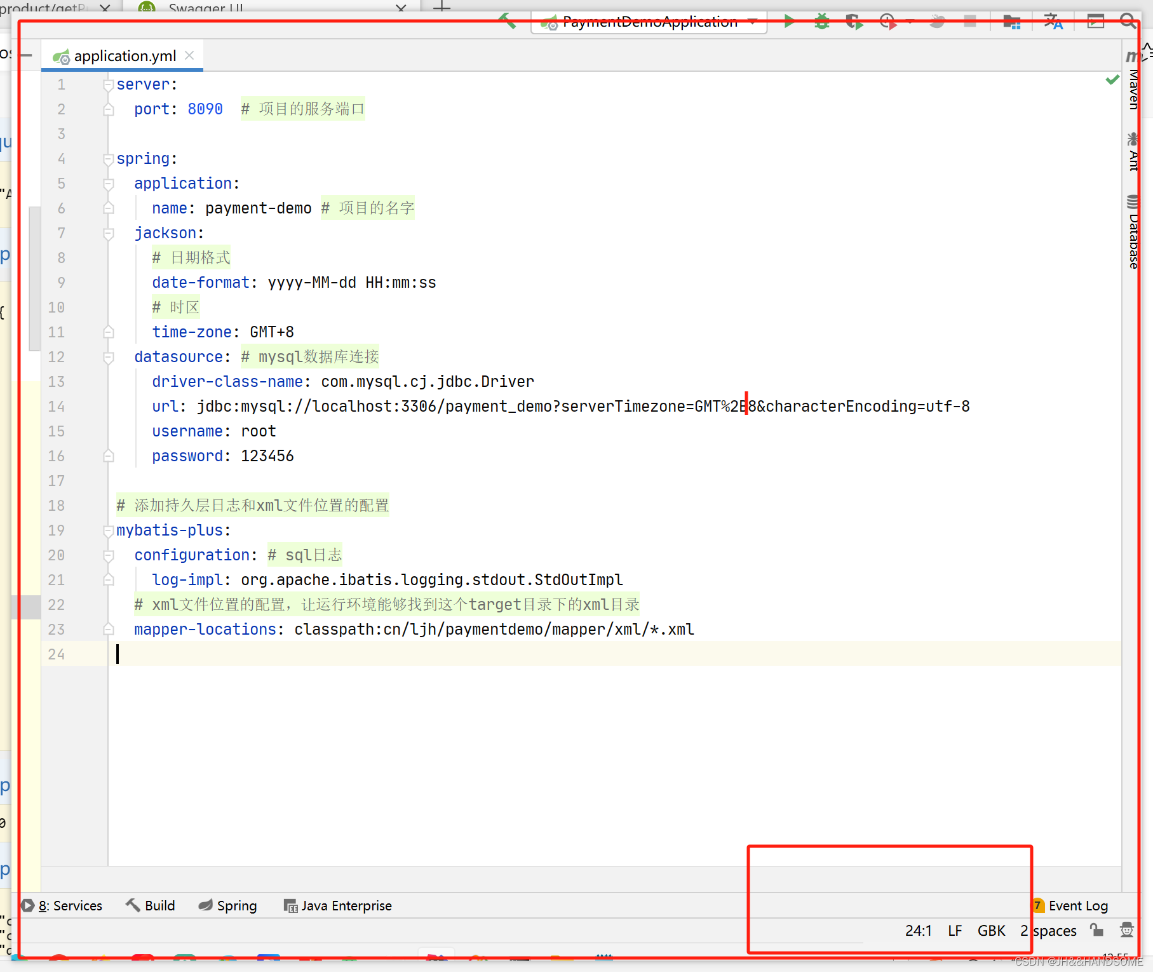
Task: Close the application.yml tab
Action: point(189,56)
